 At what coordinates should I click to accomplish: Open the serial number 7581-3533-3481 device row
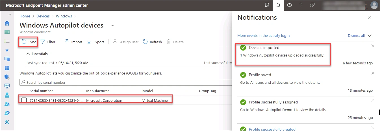coord(57,100)
